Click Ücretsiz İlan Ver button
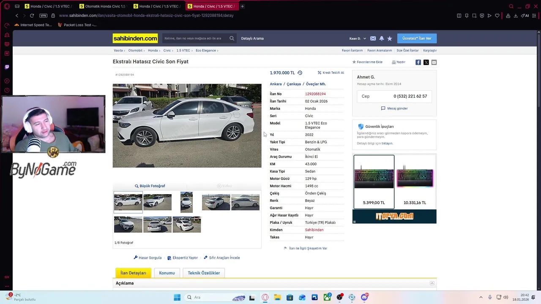Screen dimensions: 541x304 (417, 38)
